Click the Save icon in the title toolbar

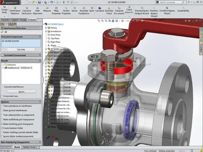click(39, 2)
